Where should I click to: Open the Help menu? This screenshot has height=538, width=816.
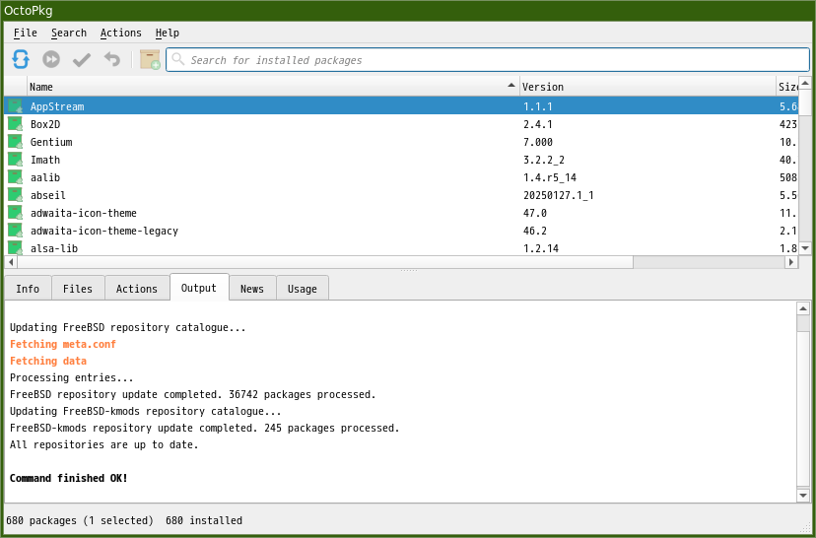[x=168, y=33]
